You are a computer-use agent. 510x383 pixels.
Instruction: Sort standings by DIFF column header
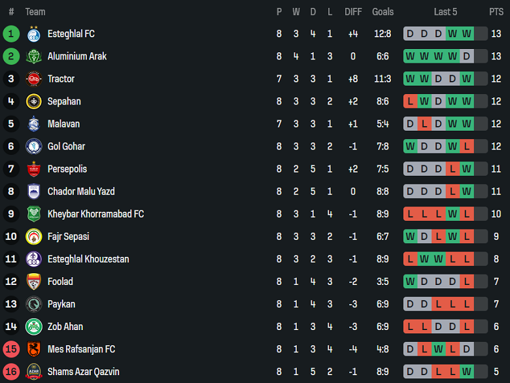[353, 12]
